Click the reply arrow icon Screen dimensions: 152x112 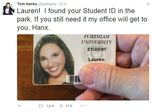point(20,106)
